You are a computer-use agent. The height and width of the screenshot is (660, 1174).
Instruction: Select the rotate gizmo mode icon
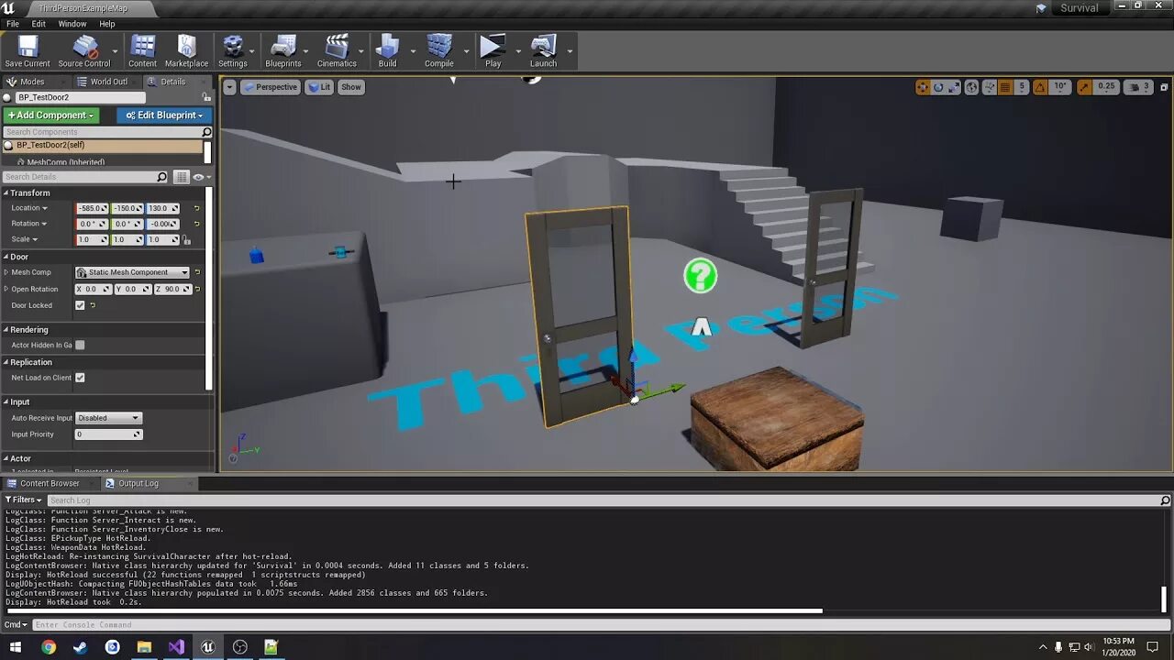[939, 87]
